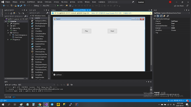191x107 pixels.
Task: Click the clear all output icon
Action: coord(68,85)
